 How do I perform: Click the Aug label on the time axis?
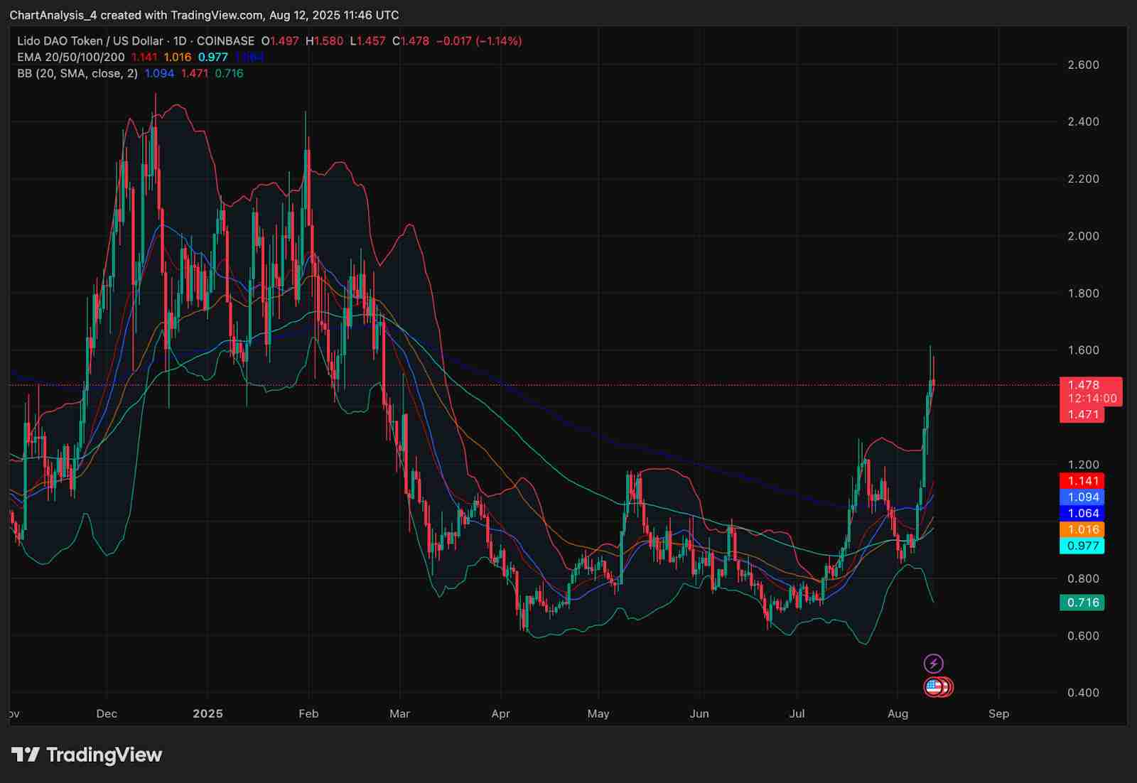(898, 713)
